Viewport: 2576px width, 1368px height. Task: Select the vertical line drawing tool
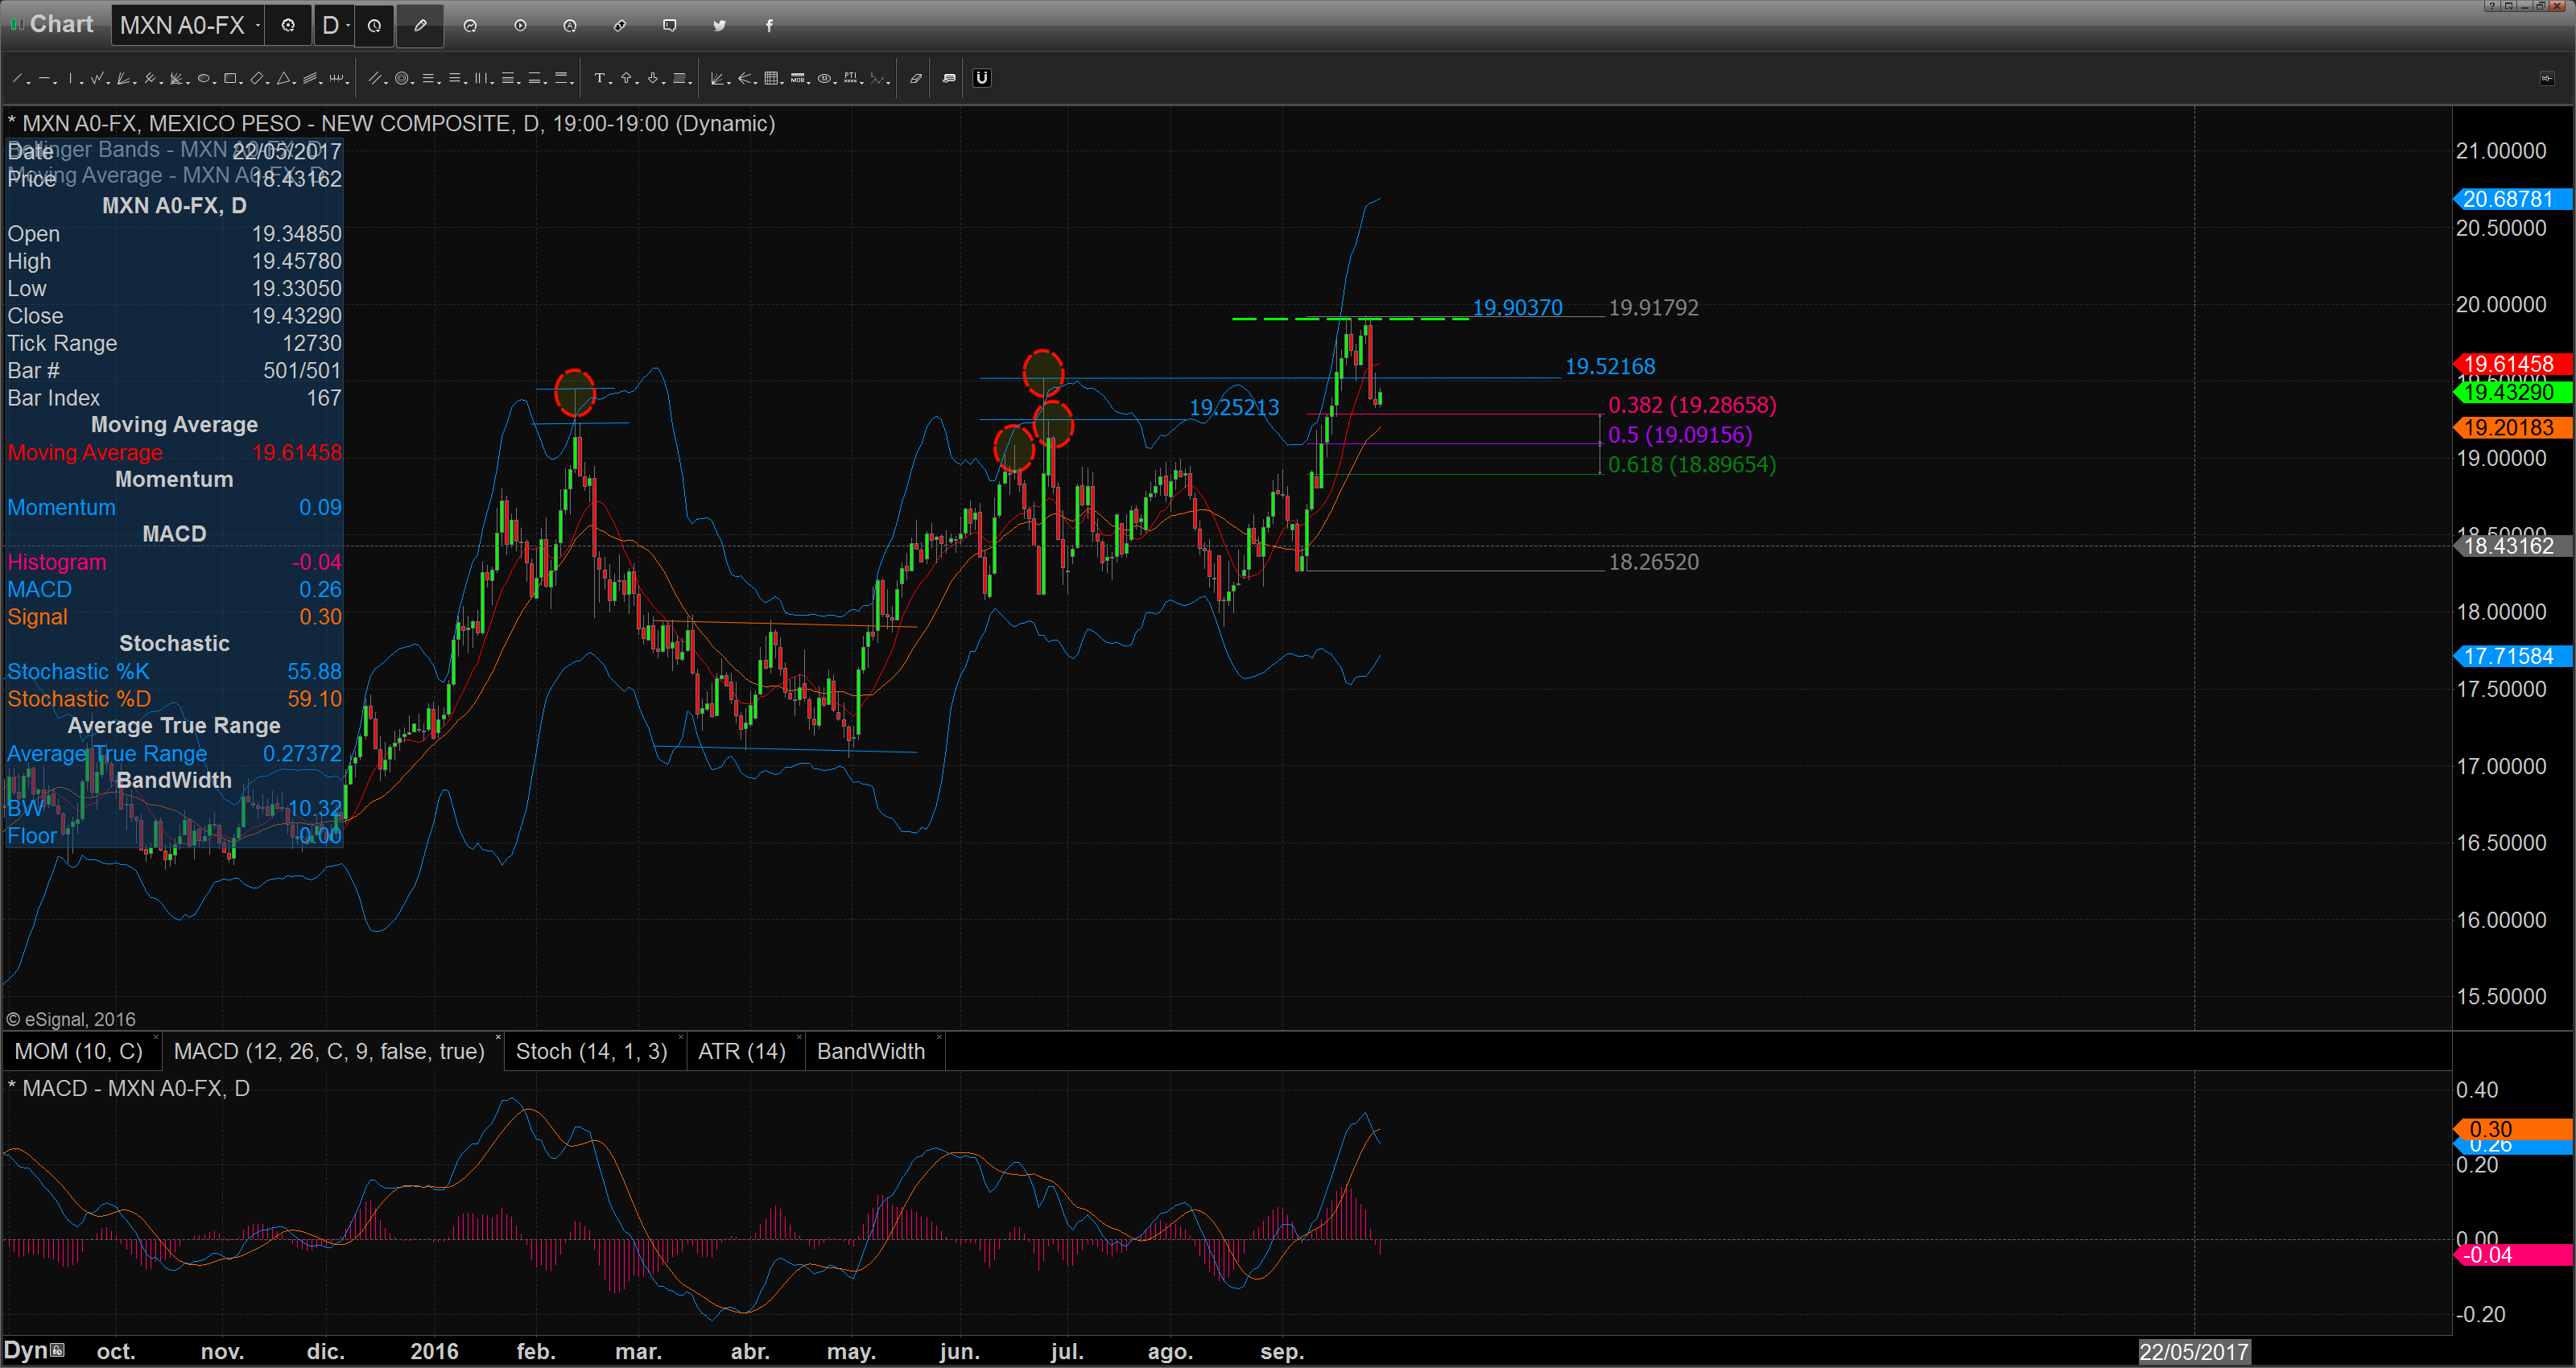70,78
